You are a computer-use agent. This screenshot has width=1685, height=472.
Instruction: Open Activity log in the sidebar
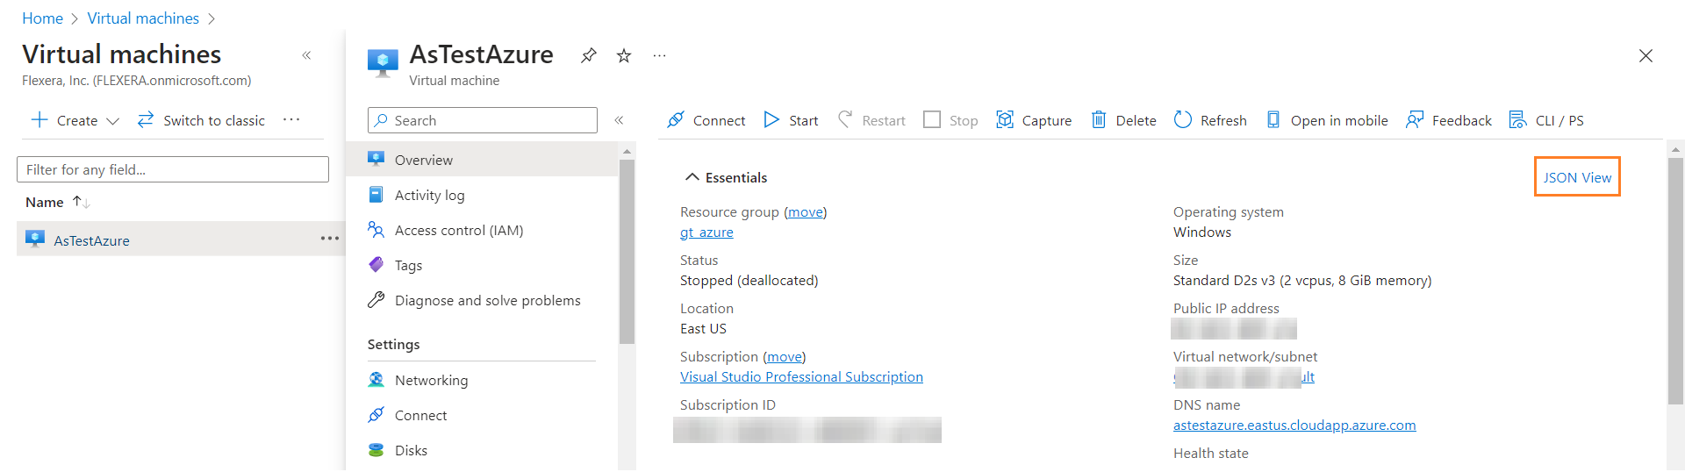[x=429, y=195]
